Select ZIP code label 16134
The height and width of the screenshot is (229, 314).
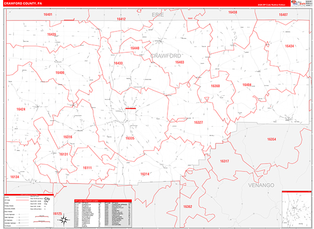pos(15,177)
